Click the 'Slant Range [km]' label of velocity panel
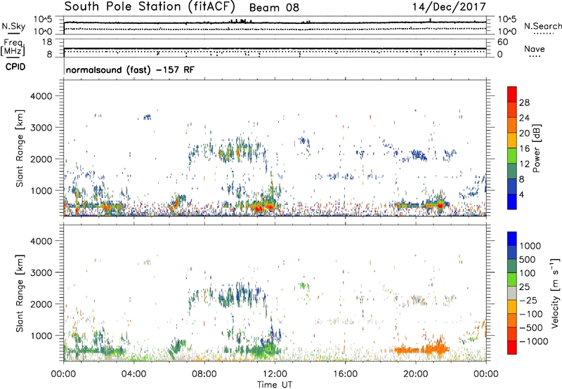This screenshot has width=562, height=389. click(x=20, y=294)
